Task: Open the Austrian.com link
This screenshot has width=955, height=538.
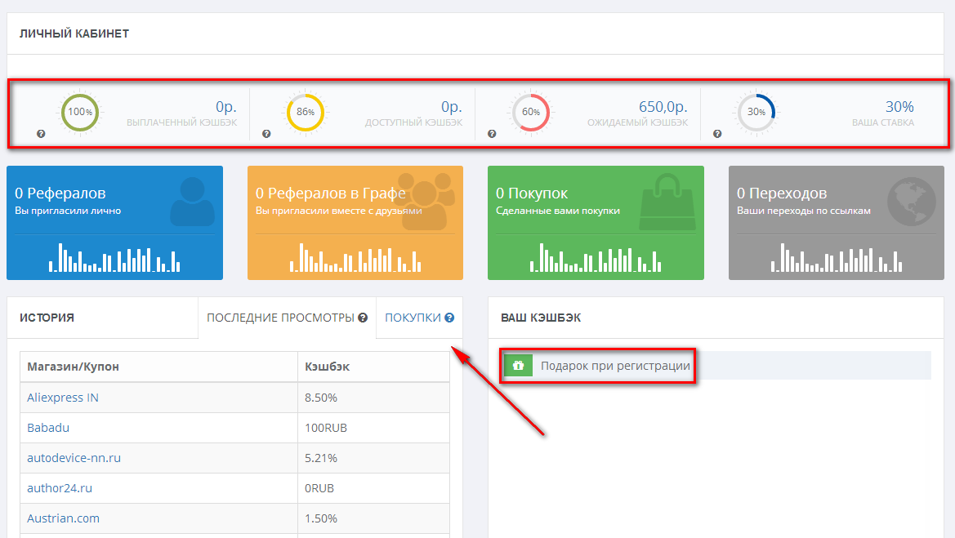Action: click(x=63, y=518)
